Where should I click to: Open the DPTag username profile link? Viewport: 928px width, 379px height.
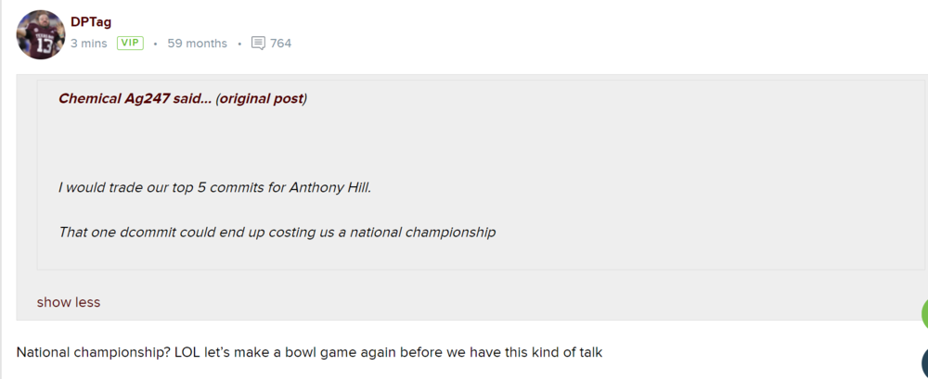click(x=91, y=22)
